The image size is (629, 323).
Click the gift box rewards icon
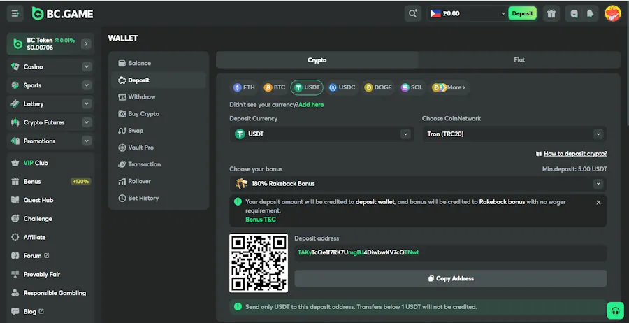pos(551,13)
